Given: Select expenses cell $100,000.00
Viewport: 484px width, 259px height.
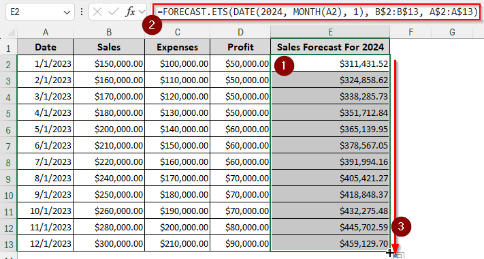Looking at the screenshot, I should point(177,63).
